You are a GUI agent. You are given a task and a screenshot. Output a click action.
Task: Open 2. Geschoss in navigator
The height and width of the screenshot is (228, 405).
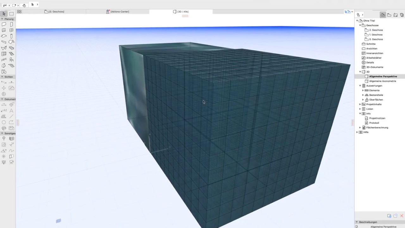pos(376,30)
